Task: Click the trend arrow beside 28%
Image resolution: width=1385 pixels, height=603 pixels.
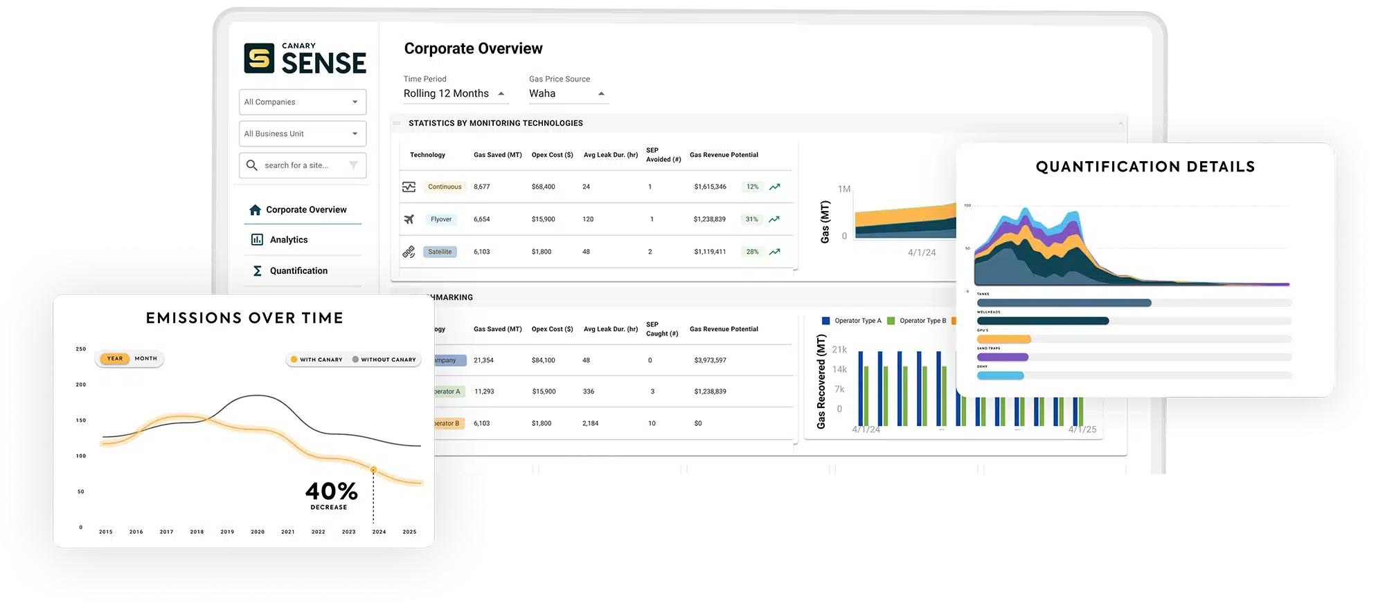Action: (x=775, y=252)
